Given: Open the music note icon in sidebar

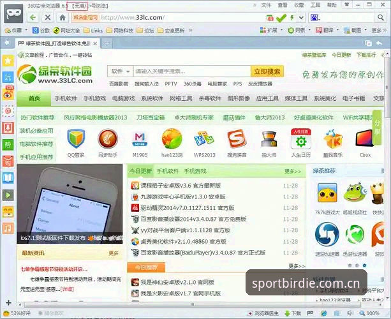Looking at the screenshot, I should coord(8,228).
